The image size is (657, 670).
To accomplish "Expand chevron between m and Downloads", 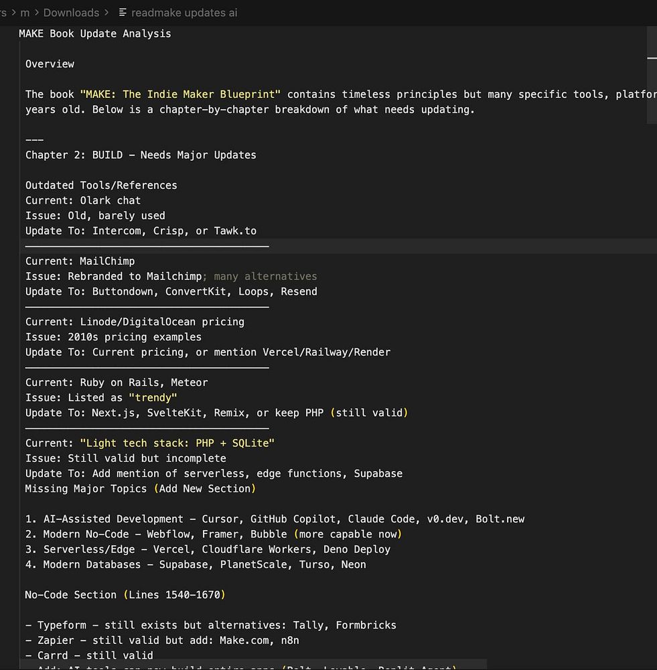I will click(x=37, y=13).
